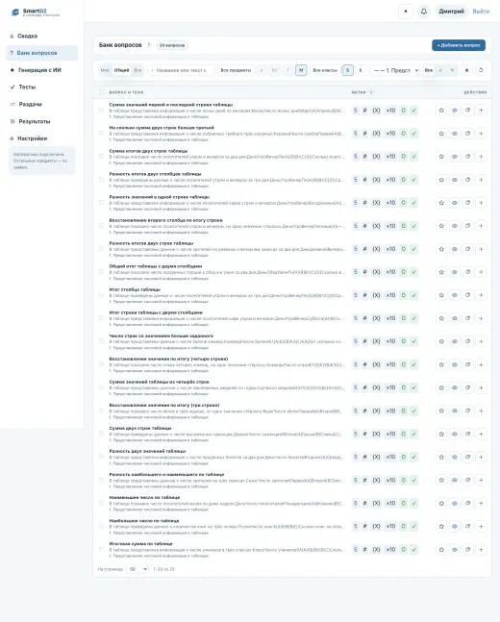The image size is (500, 622).
Task: Open 'Генерация с ИИ' in the sidebar
Action: click(39, 70)
